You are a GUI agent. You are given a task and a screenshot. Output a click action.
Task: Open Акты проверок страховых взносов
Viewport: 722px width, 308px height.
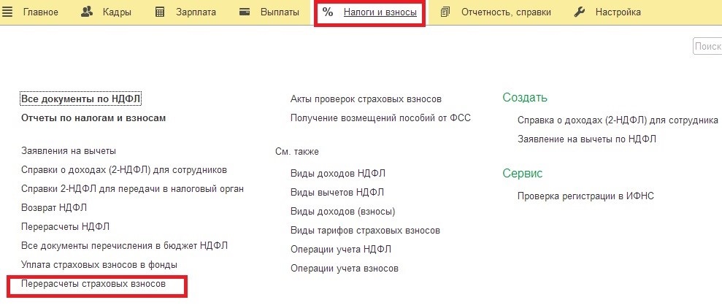(x=366, y=99)
